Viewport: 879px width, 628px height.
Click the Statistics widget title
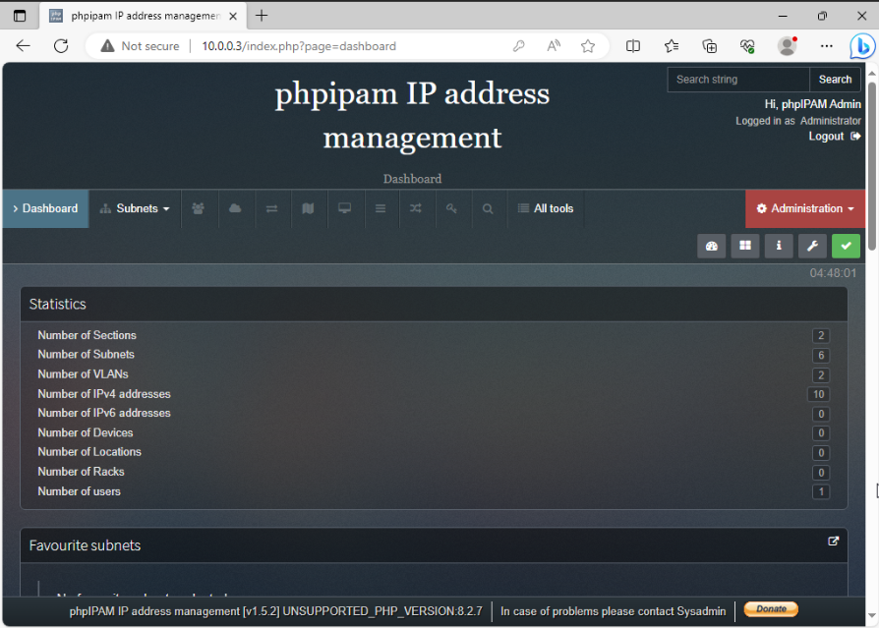pos(58,305)
